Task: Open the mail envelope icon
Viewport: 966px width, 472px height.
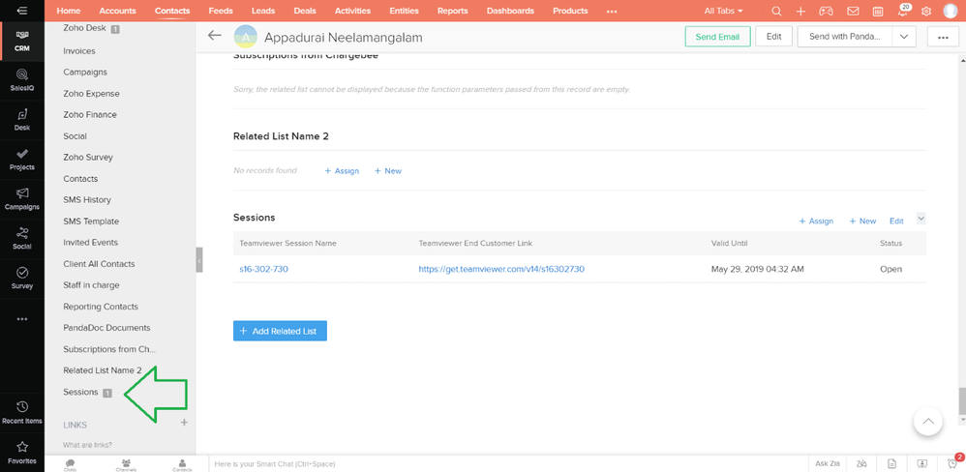Action: pyautogui.click(x=852, y=11)
